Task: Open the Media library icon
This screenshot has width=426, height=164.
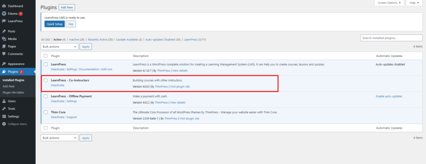Action: (4, 39)
